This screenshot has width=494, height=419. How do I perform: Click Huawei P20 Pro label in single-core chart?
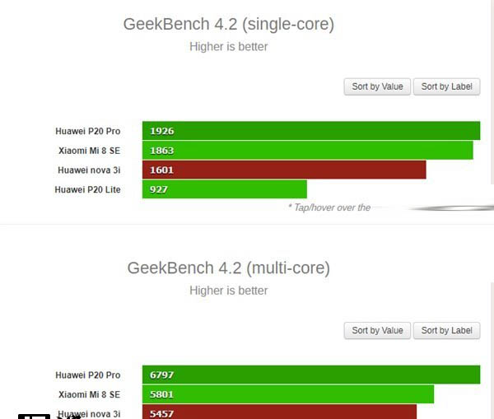coord(87,131)
